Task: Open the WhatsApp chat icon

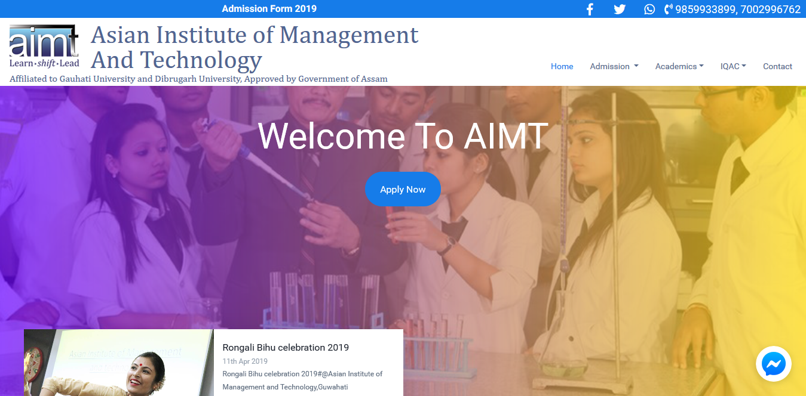Action: tap(649, 9)
